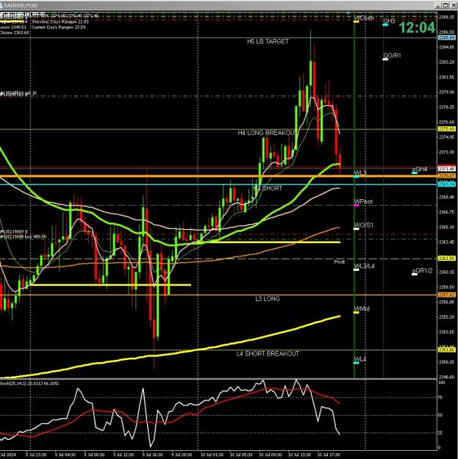Click the 10 Jul 09:30 time label
Image resolution: width=458 pixels, height=459 pixels.
coord(270,455)
